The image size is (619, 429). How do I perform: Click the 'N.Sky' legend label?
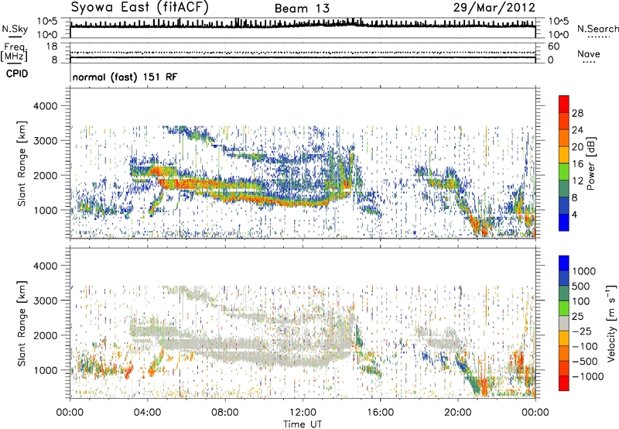pyautogui.click(x=15, y=29)
